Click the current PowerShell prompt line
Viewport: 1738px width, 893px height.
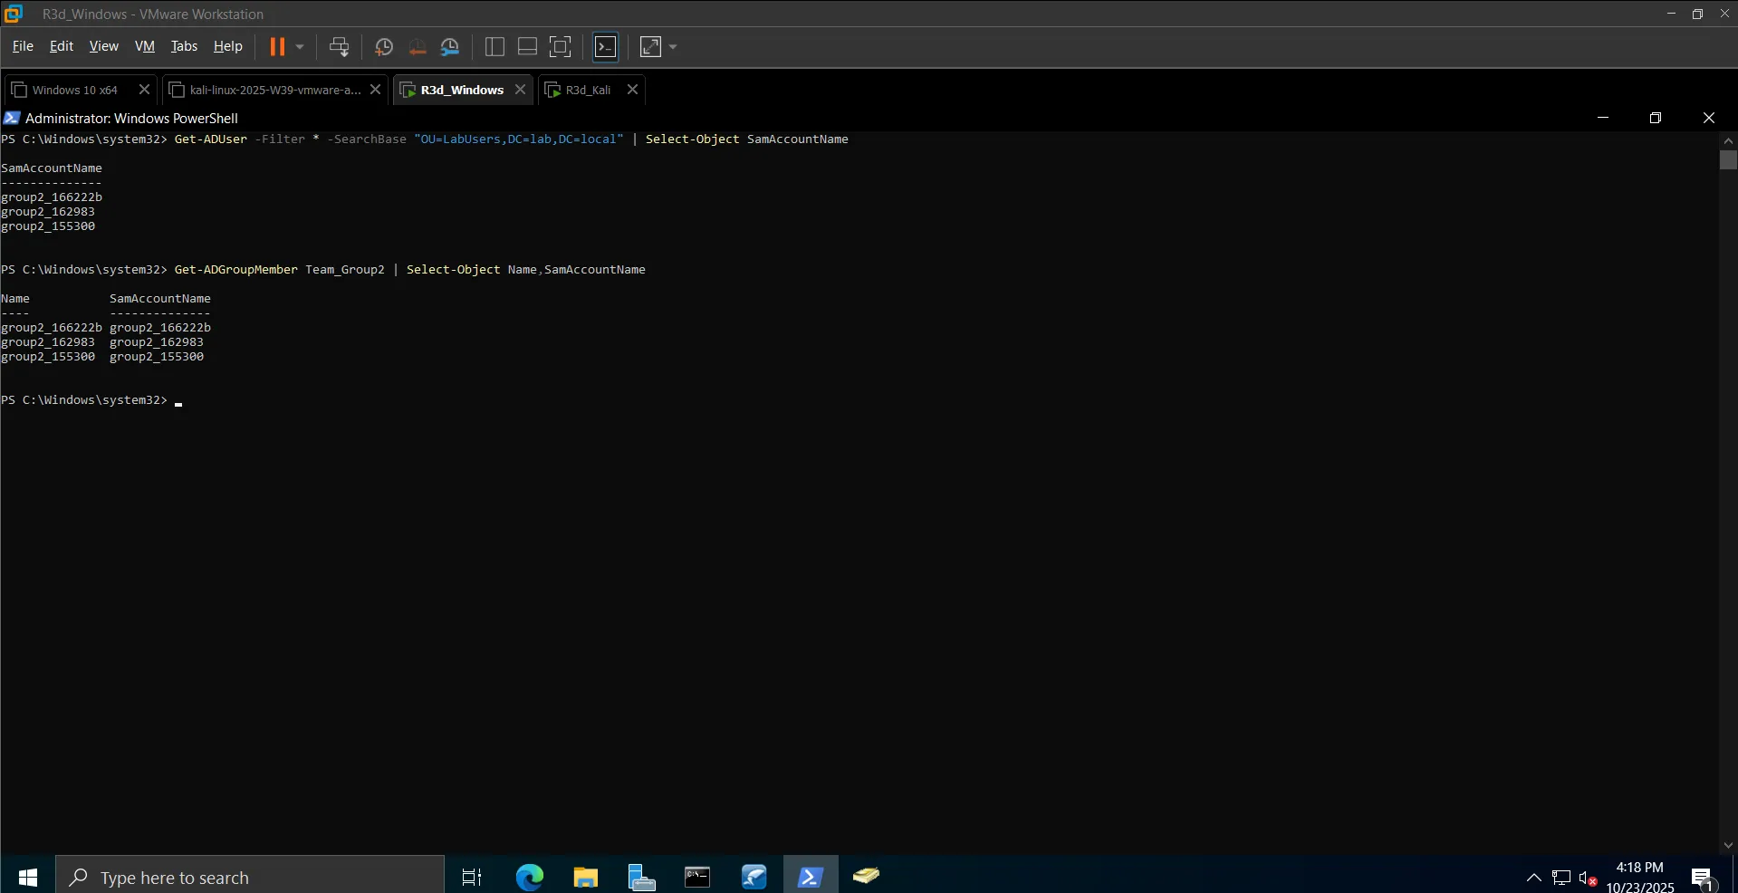coord(91,400)
